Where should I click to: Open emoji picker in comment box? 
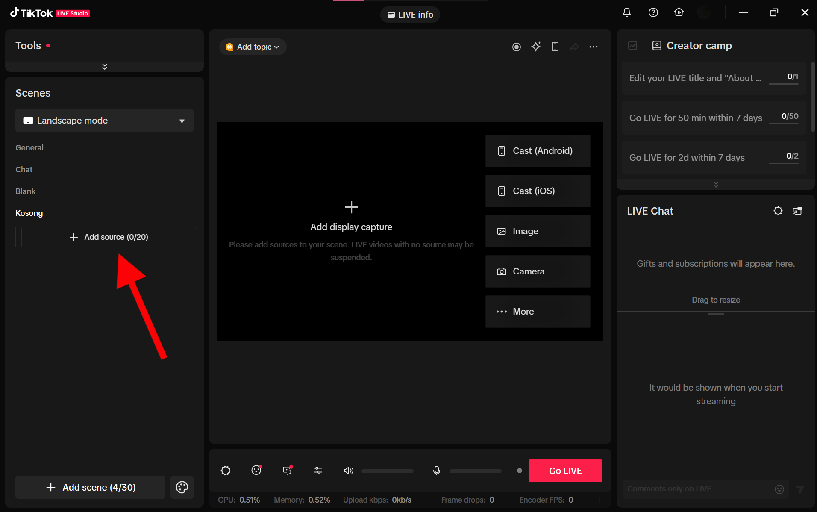[x=779, y=489]
